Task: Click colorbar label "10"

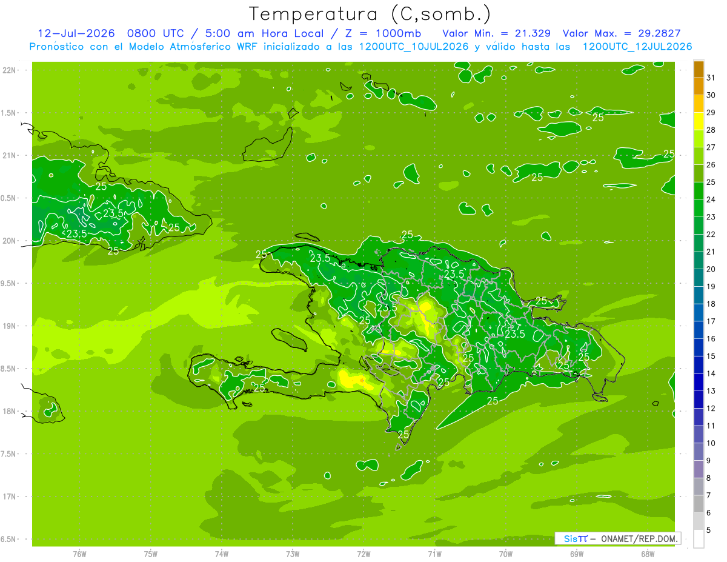Action: pos(711,443)
